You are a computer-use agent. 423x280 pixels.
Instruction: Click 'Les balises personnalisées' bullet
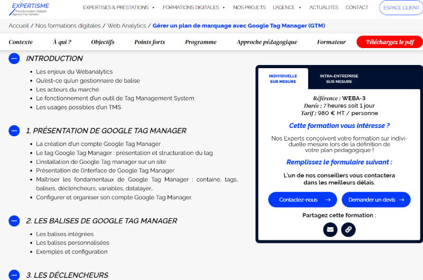72,243
